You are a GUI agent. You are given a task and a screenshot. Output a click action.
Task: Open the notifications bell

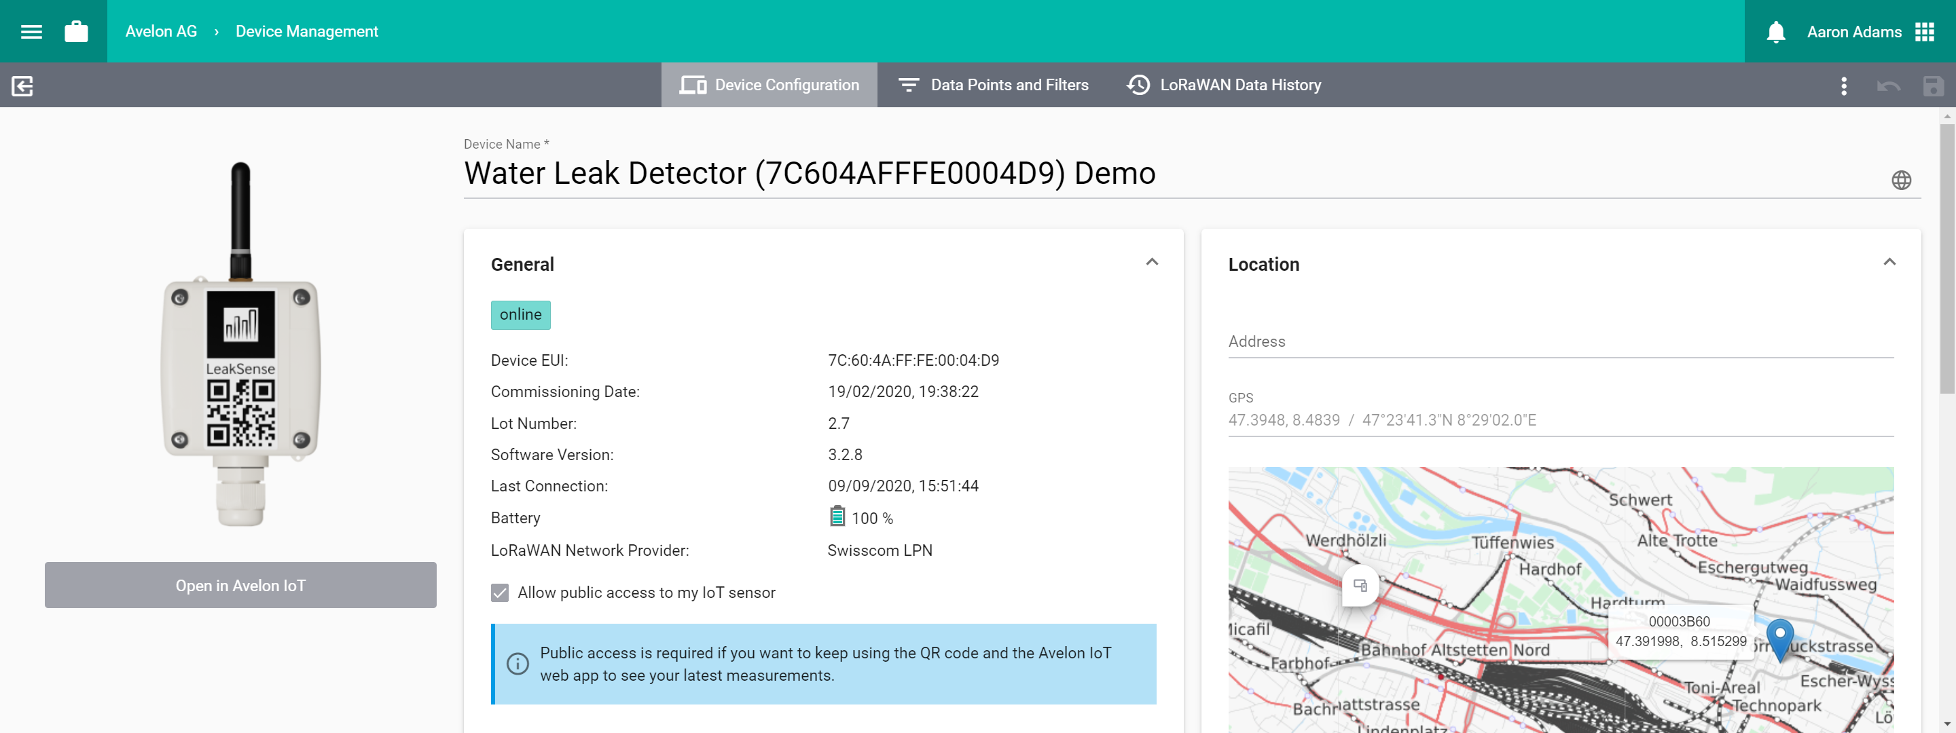tap(1775, 32)
